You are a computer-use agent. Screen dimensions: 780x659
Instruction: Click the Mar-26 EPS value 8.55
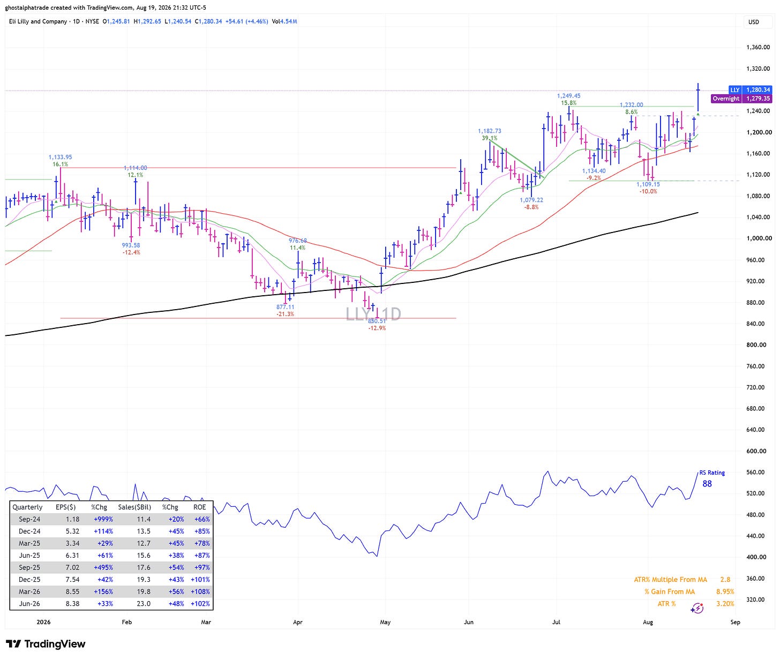pyautogui.click(x=72, y=591)
